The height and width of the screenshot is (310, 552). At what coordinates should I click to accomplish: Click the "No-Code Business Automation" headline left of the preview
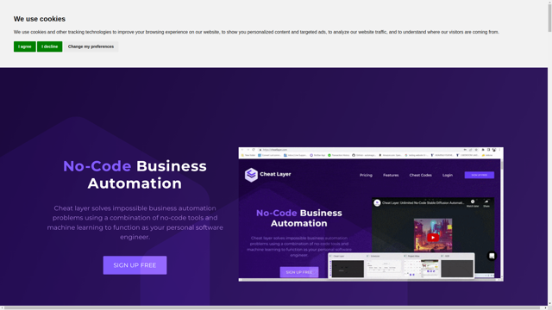(135, 175)
